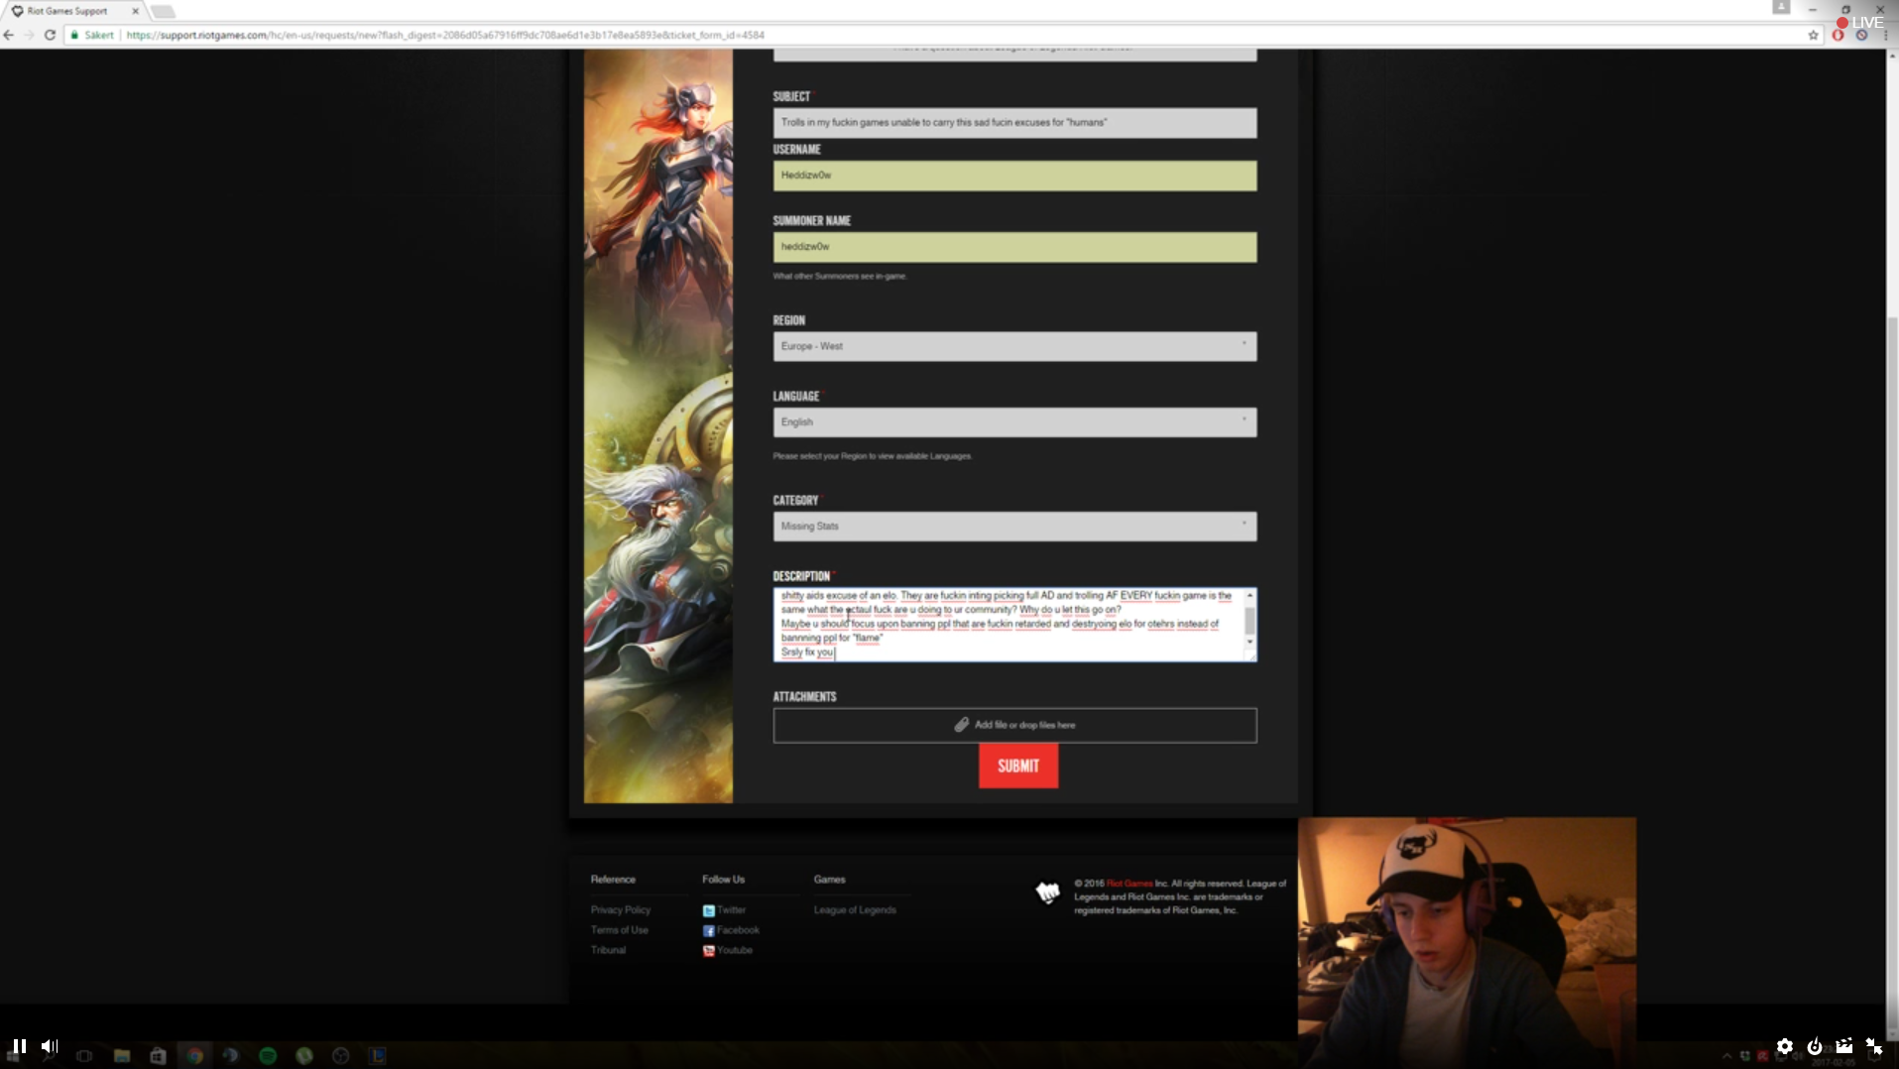This screenshot has width=1899, height=1069.
Task: Open the Tribunal footer link
Action: 608,950
